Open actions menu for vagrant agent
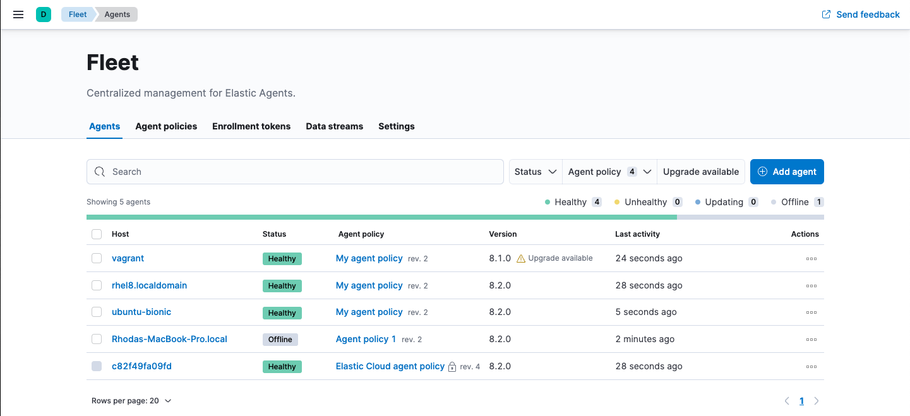The image size is (910, 416). point(811,259)
